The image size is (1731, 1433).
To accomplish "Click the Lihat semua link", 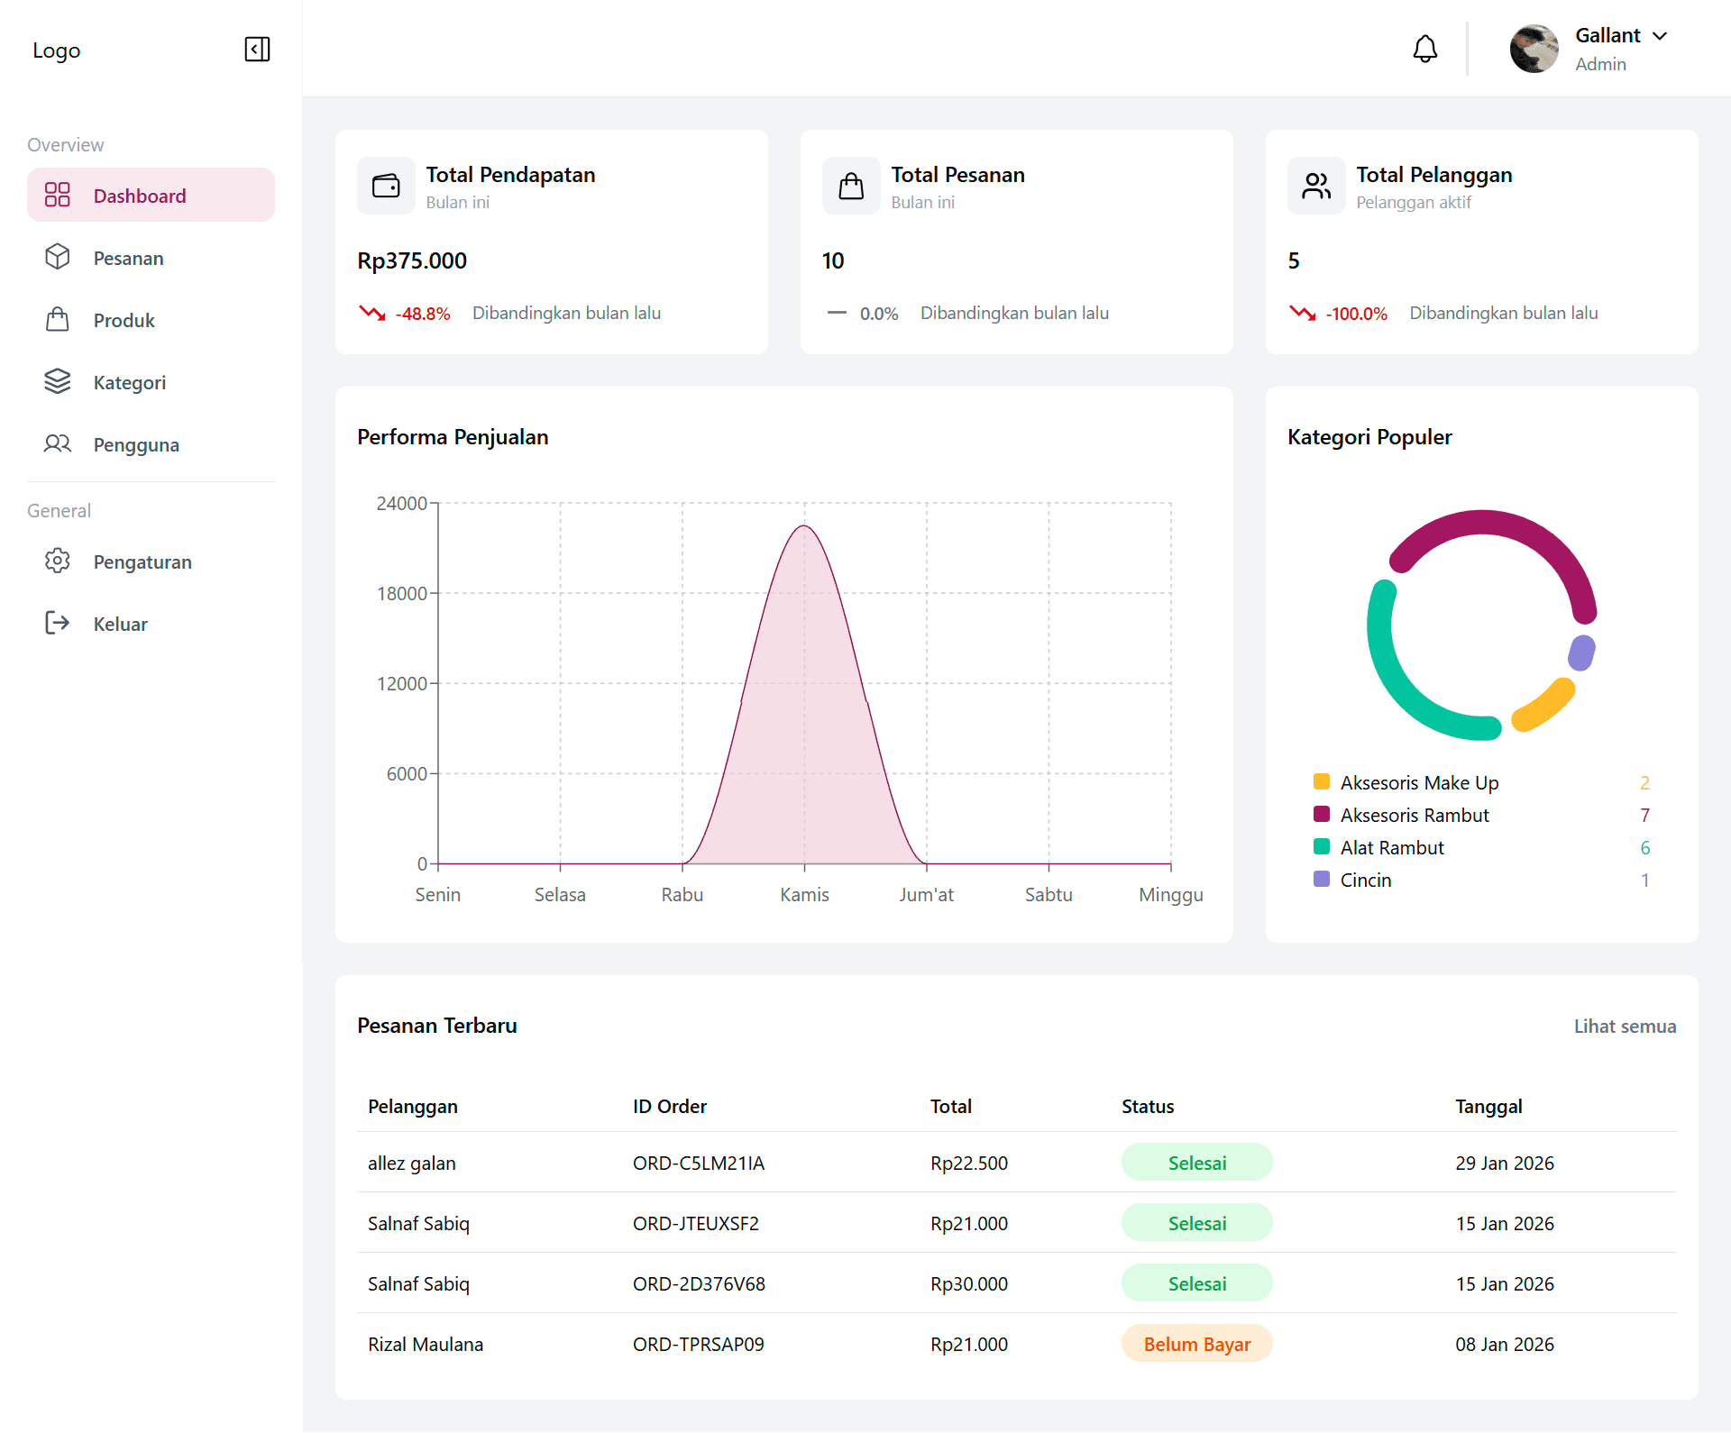I will point(1625,1026).
